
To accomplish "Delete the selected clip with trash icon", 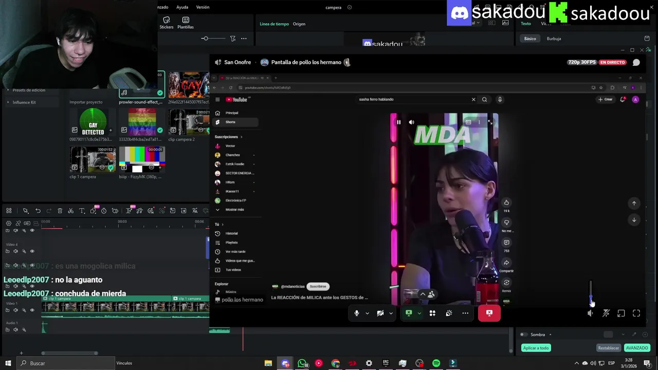I will pos(60,211).
